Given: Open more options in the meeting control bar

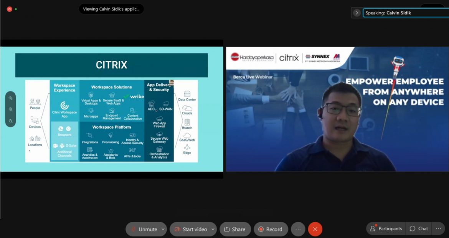Looking at the screenshot, I should (298, 229).
